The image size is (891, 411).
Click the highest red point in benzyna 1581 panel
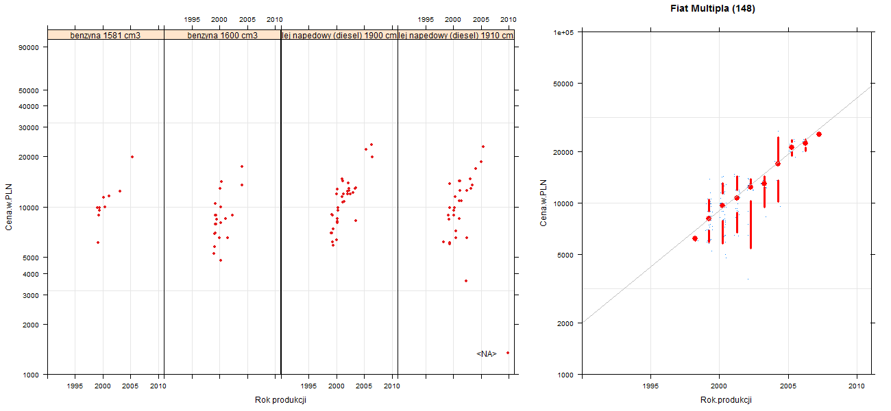pos(132,157)
